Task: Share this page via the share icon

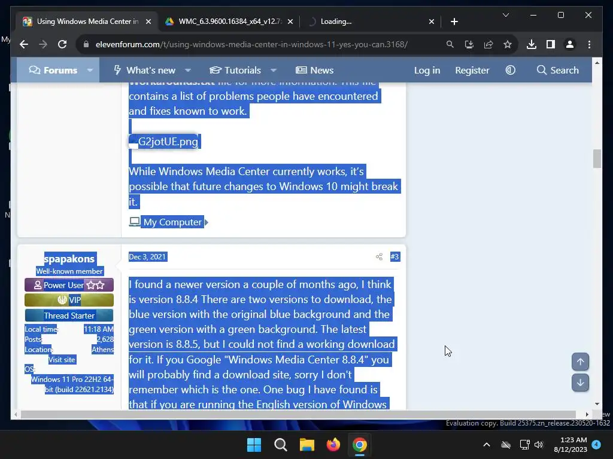Action: (488, 44)
